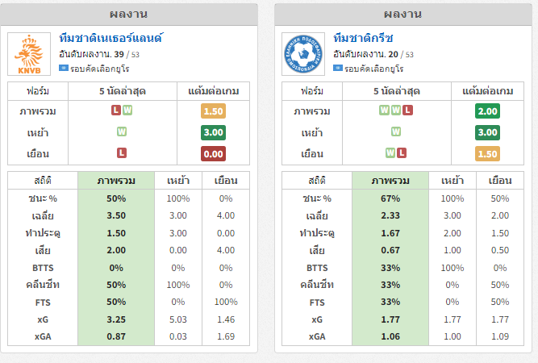
Task: Select เหย้า column in Netherlands stats table
Action: pos(178,181)
